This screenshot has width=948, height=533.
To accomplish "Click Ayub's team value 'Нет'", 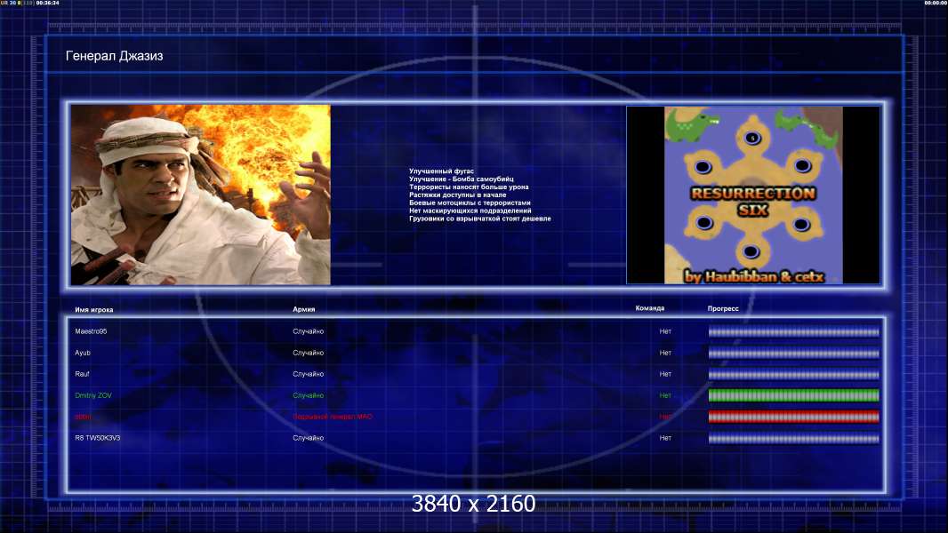I will [x=665, y=353].
